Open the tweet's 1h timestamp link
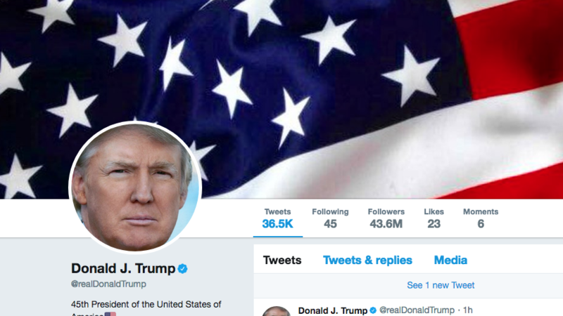The height and width of the screenshot is (316, 563). 467,310
